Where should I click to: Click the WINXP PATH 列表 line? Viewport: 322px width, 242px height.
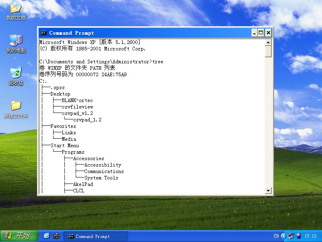pos(77,68)
